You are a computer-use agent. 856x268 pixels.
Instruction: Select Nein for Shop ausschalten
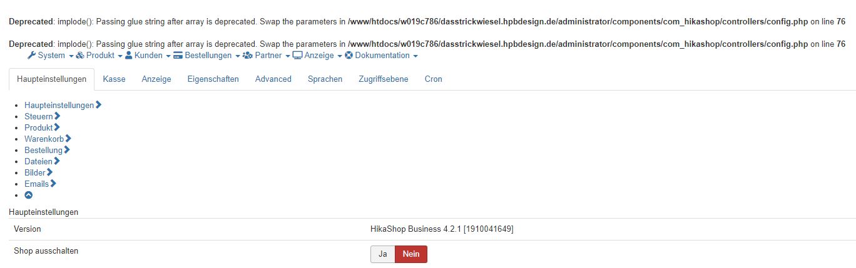[411, 254]
